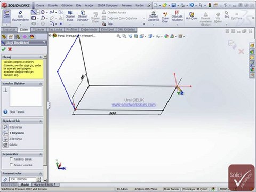Accept line properties with green checkmark
Viewport: 256px width, 192px height.
[3, 49]
